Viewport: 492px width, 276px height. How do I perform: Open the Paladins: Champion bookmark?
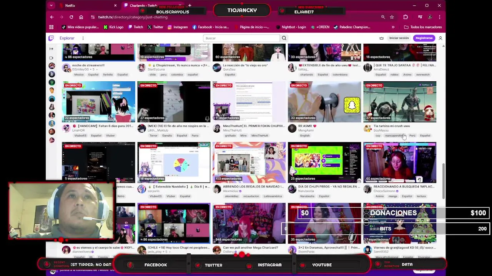[x=352, y=27]
